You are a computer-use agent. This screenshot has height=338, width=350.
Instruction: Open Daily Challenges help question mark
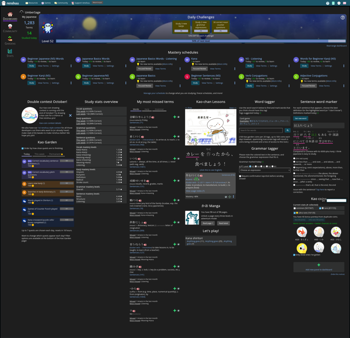point(343,17)
